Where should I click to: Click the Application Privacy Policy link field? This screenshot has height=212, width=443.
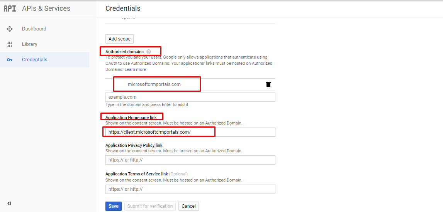pyautogui.click(x=190, y=160)
